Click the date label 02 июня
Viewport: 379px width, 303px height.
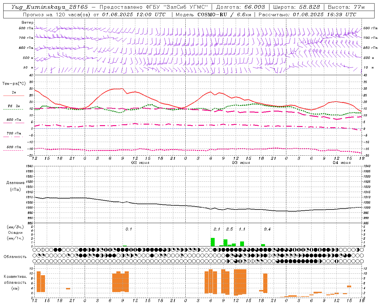click(140, 163)
